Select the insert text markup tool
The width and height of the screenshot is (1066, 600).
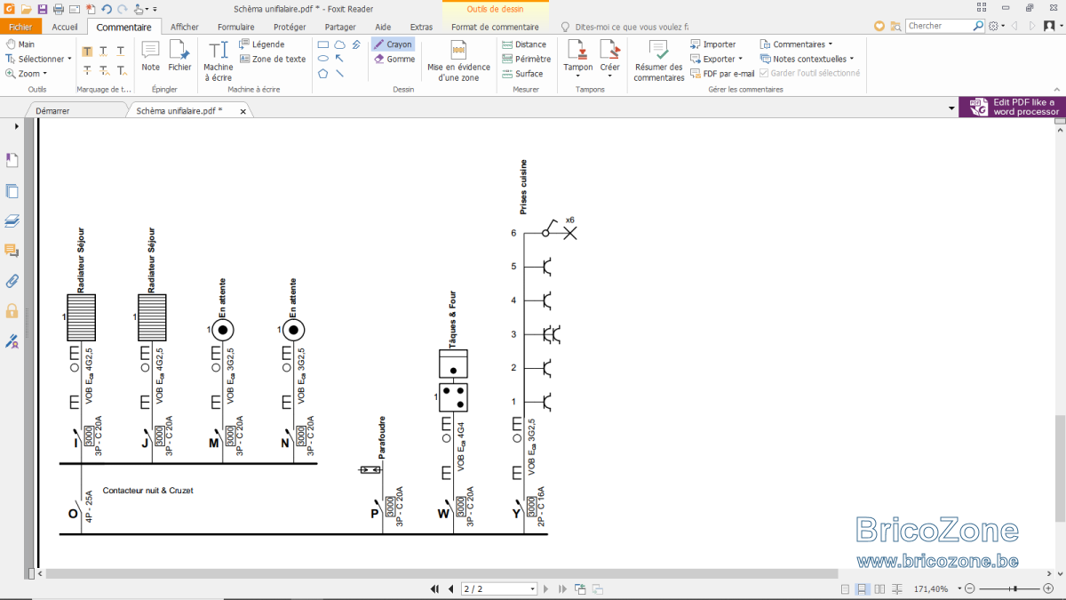(x=121, y=70)
